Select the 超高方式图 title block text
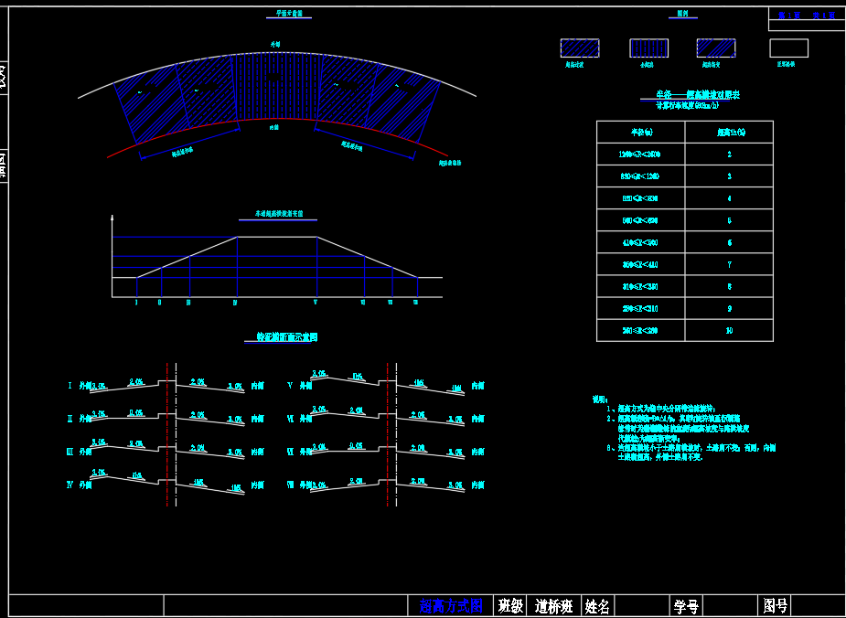Image resolution: width=846 pixels, height=618 pixels. tap(450, 606)
